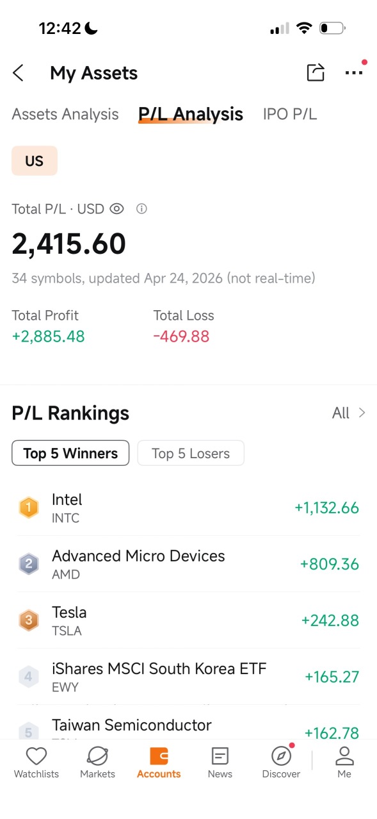Expand All rankings chevron
Image resolution: width=377 pixels, height=819 pixels.
tap(362, 413)
